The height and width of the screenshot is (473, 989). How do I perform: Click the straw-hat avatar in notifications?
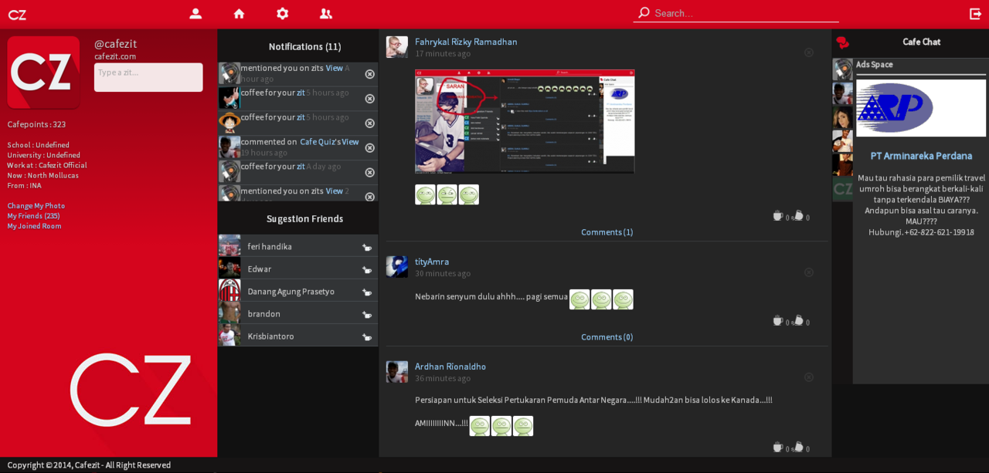(229, 123)
